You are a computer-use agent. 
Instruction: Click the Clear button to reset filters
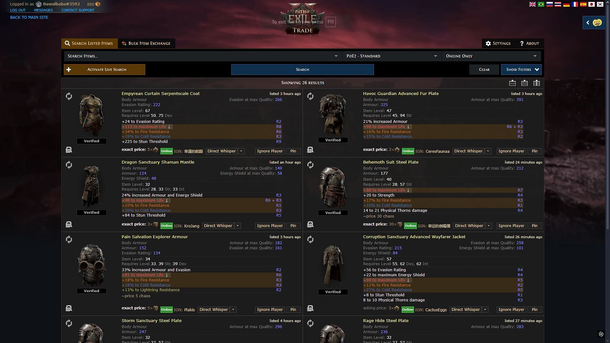coord(484,70)
